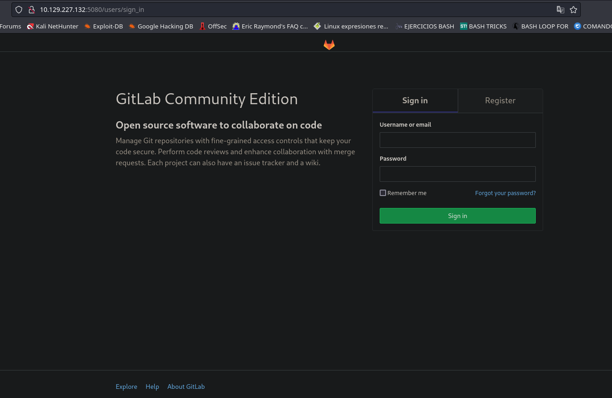The height and width of the screenshot is (398, 612).
Task: Switch to the Register tab
Action: pyautogui.click(x=500, y=101)
